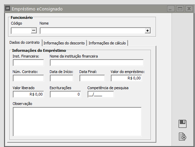This screenshot has width=195, height=147.
Task: Minimize the Empréstimo eConsignado window
Action: coord(171,9)
